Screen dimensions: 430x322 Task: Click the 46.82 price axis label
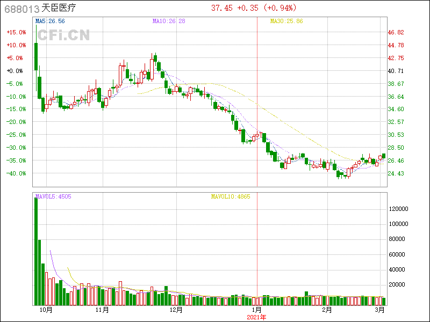tap(396, 32)
